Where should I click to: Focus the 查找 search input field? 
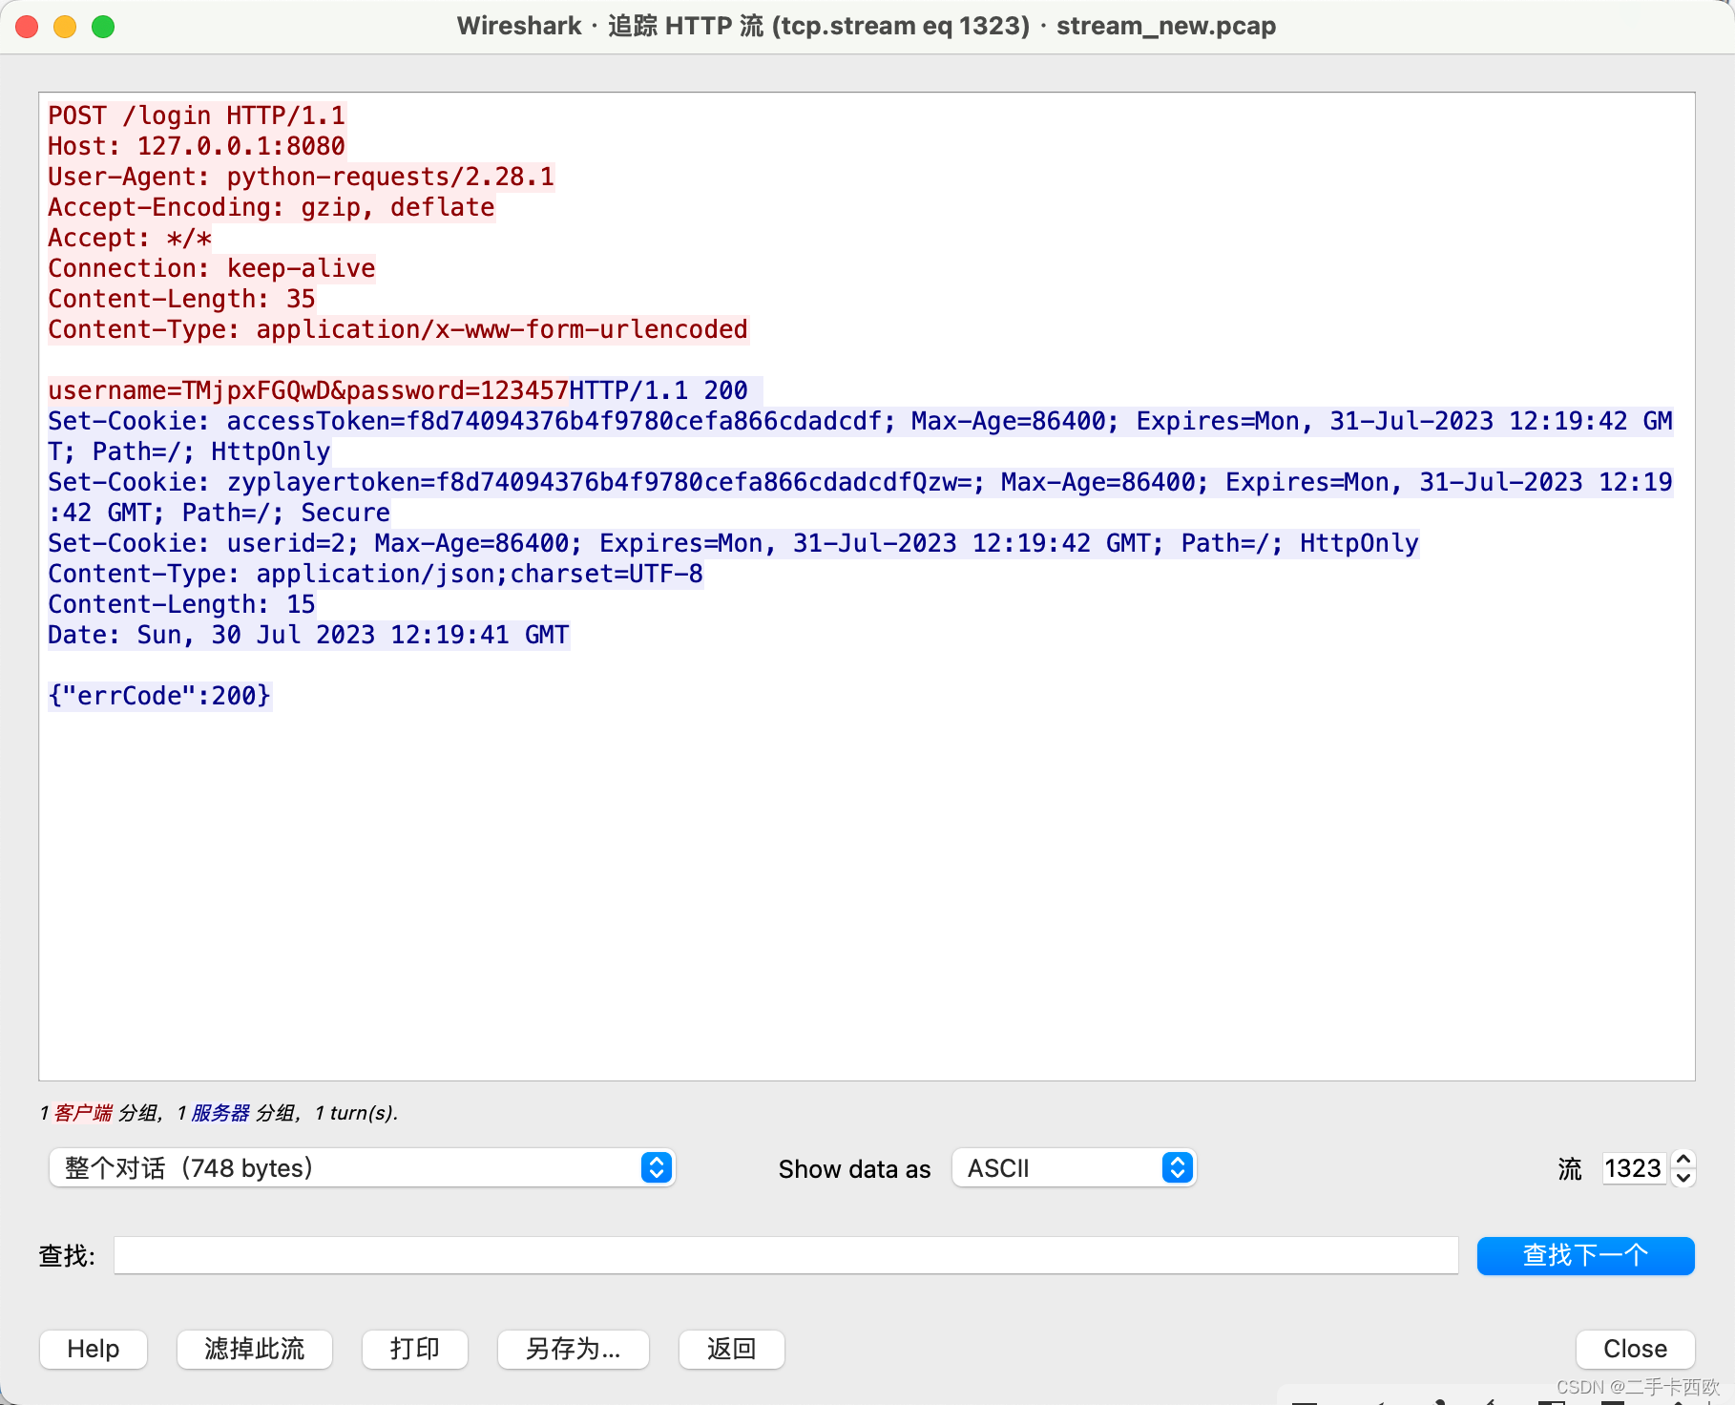pos(786,1255)
